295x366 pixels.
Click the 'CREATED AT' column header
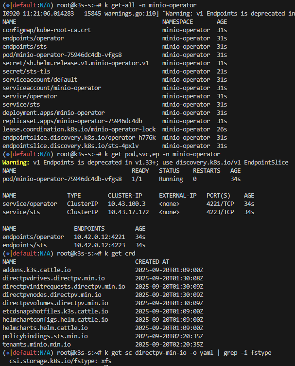(x=152, y=262)
